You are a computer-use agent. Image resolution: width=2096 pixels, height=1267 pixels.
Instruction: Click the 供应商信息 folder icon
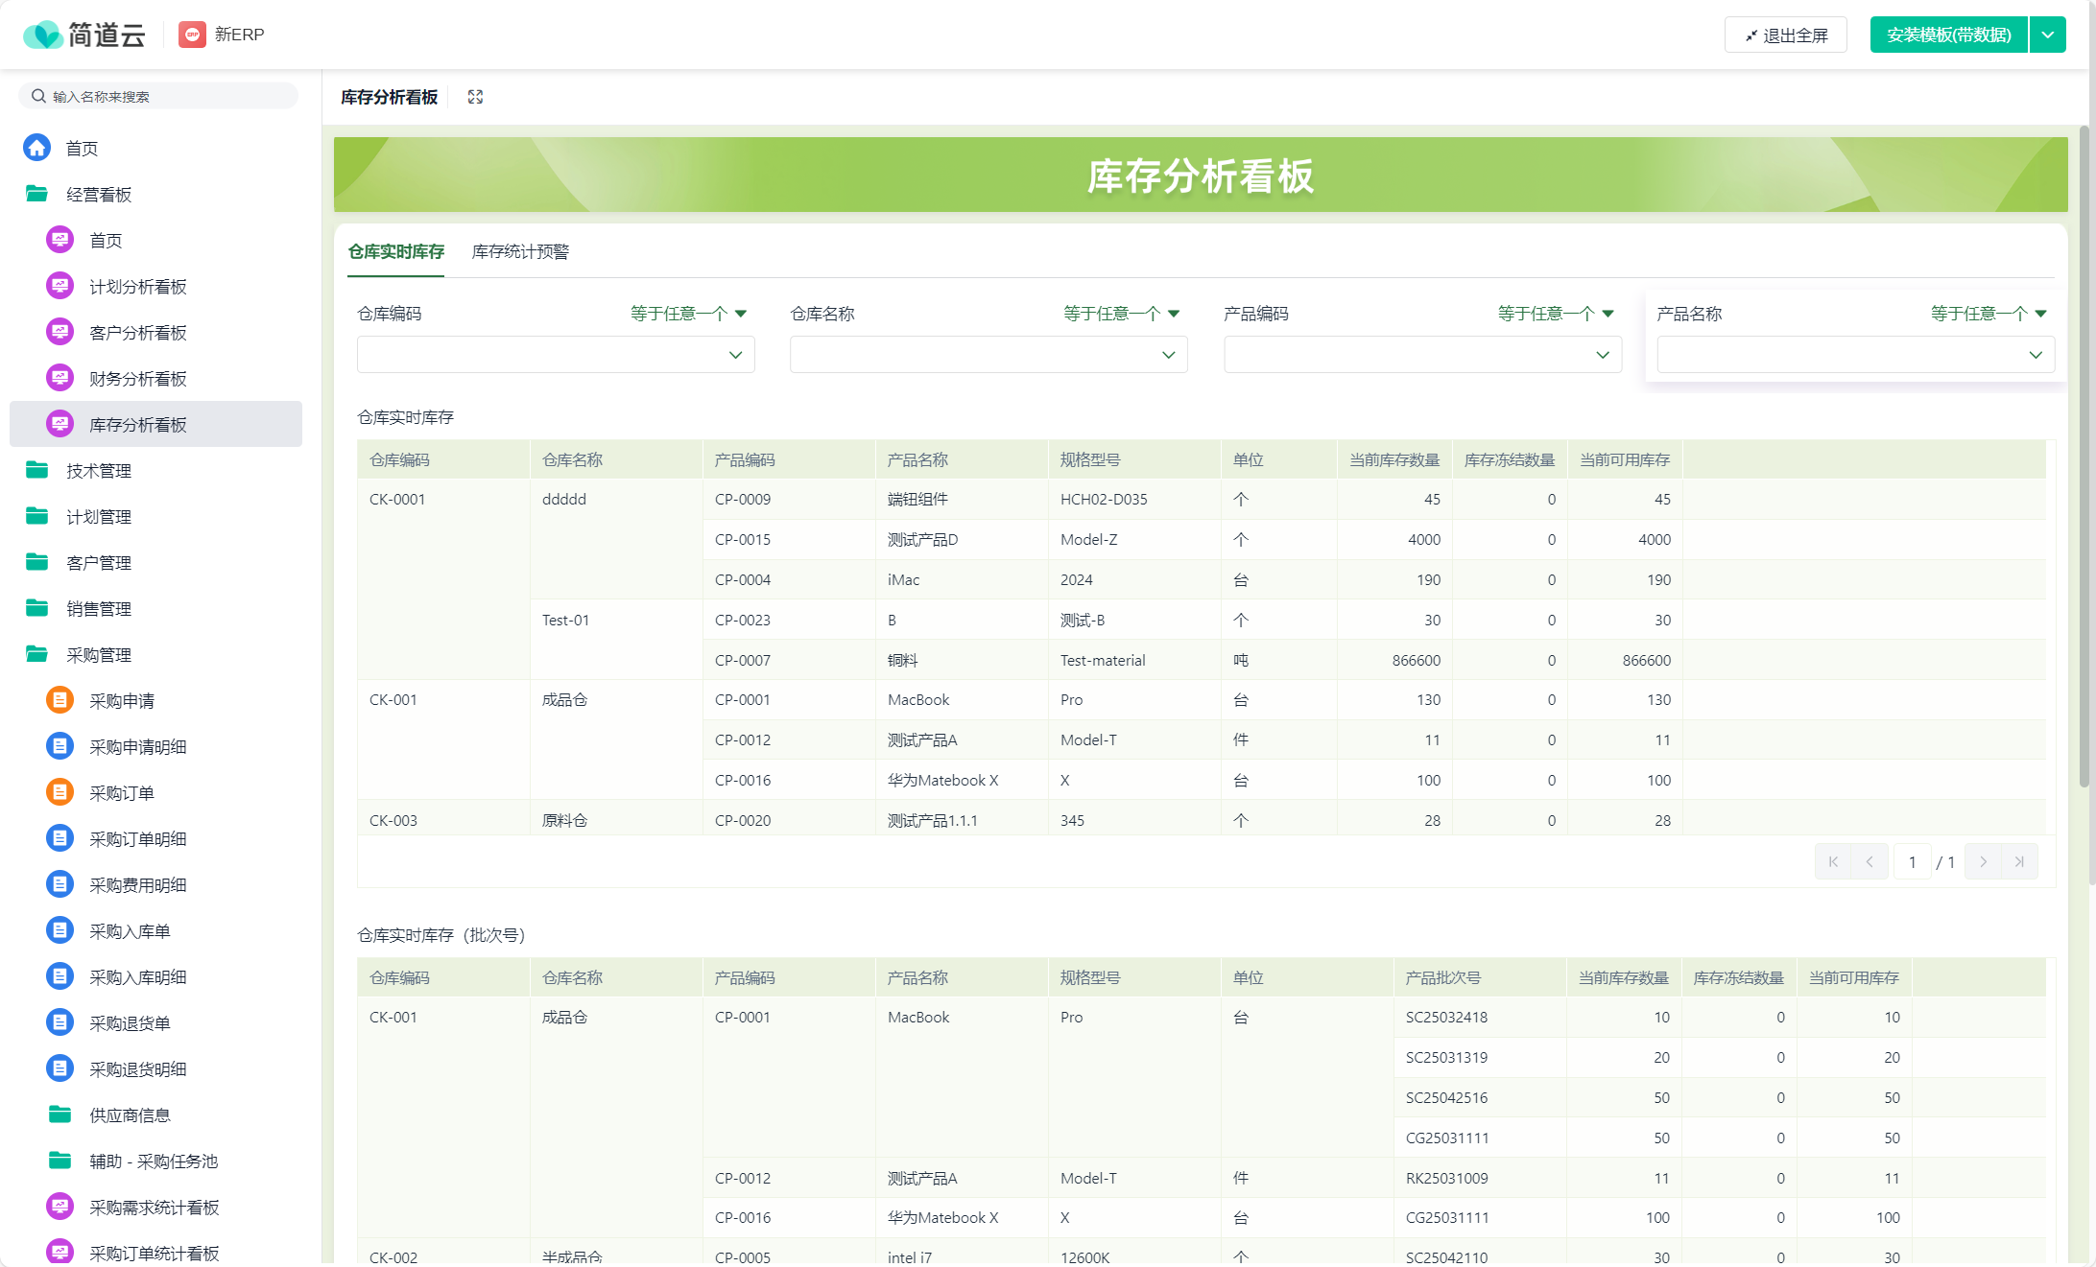point(60,1114)
